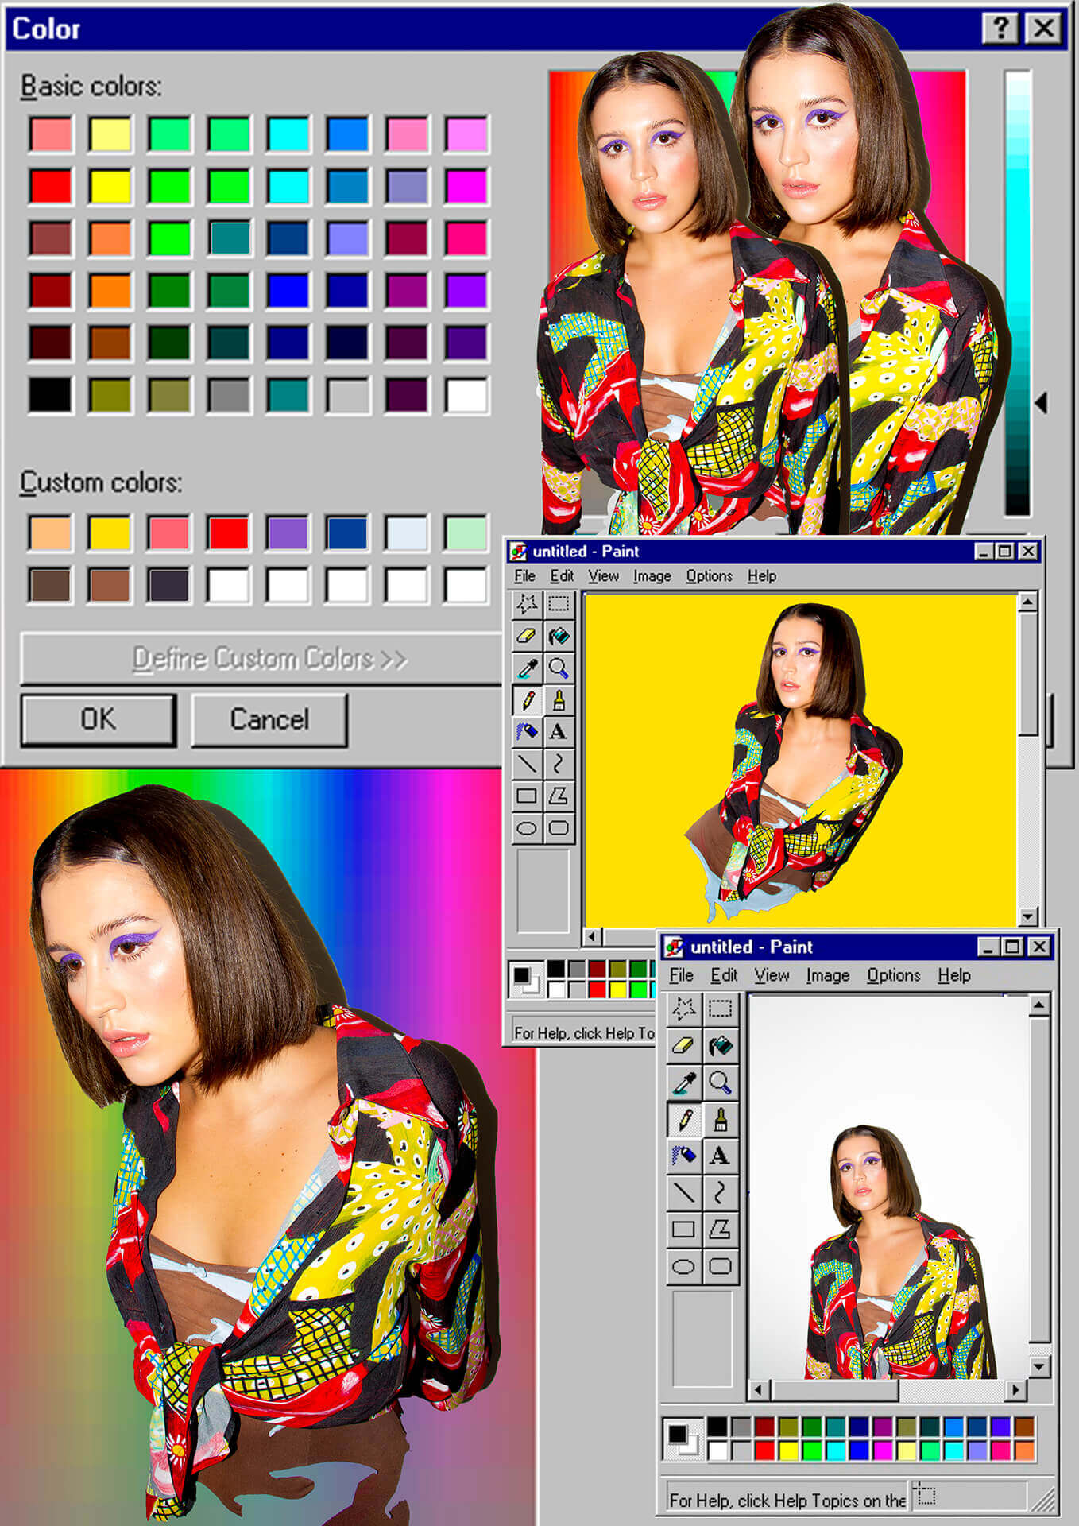Select Free-Form Select tool in lower Paint window
The image size is (1079, 1526).
(683, 1009)
